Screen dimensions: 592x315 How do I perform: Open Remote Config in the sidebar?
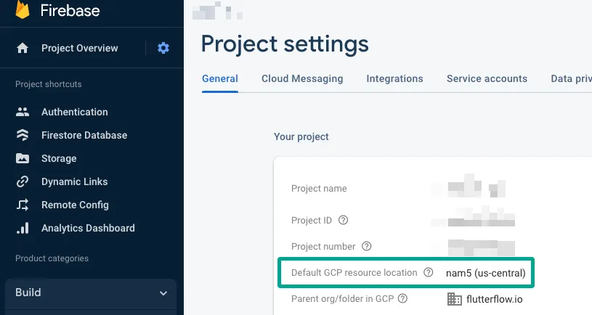[75, 205]
